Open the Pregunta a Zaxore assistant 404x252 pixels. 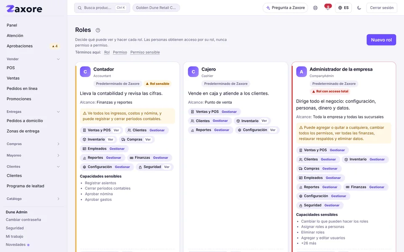(285, 8)
